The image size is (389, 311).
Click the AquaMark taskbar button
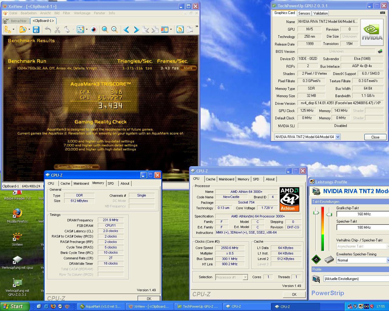tap(101, 306)
